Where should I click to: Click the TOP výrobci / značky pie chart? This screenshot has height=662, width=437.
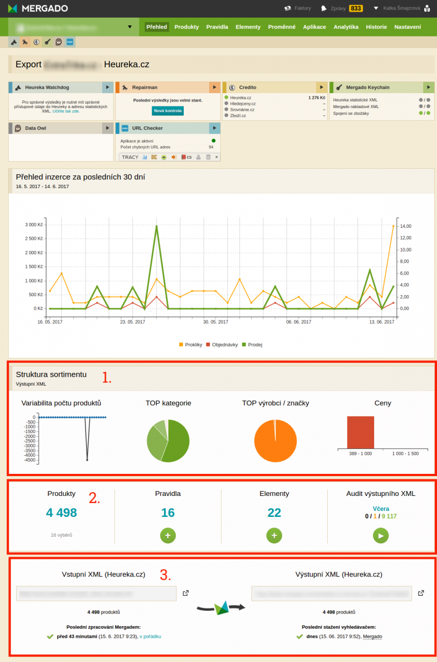click(x=275, y=441)
